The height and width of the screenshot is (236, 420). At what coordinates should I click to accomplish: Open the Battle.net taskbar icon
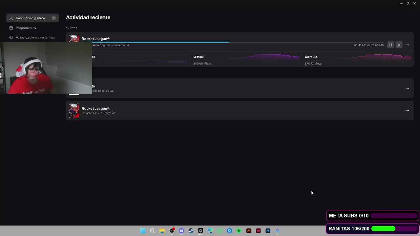pyautogui.click(x=229, y=231)
